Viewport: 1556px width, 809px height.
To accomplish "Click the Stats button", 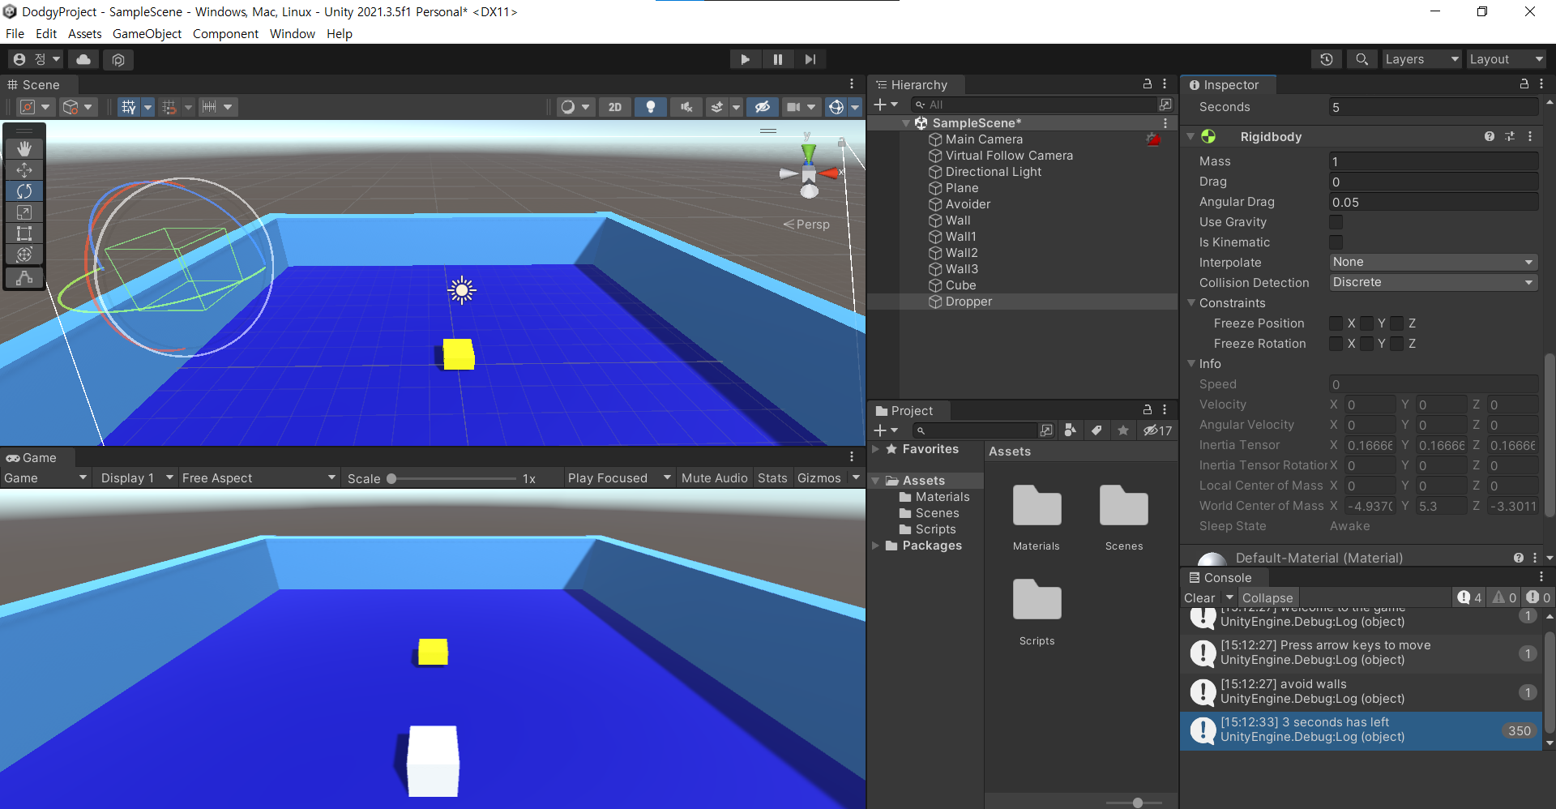I will pyautogui.click(x=772, y=478).
